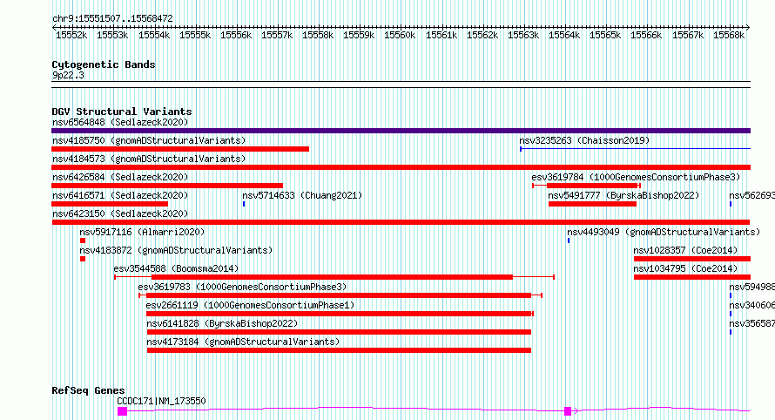This screenshot has height=420, width=775.
Task: Open nsv3235263 (Chaisson2019) variant label
Action: pyautogui.click(x=584, y=140)
